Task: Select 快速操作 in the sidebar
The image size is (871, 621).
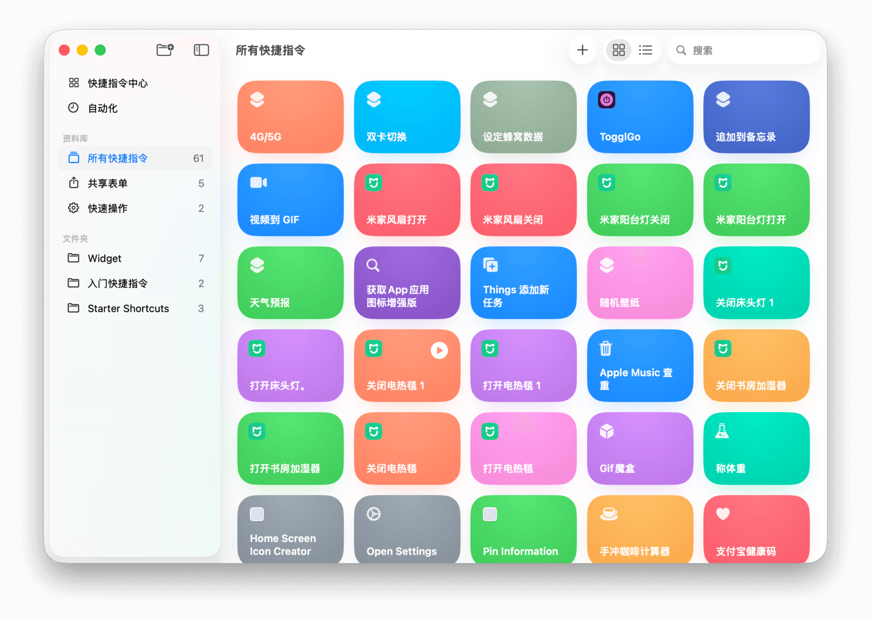Action: pyautogui.click(x=107, y=208)
